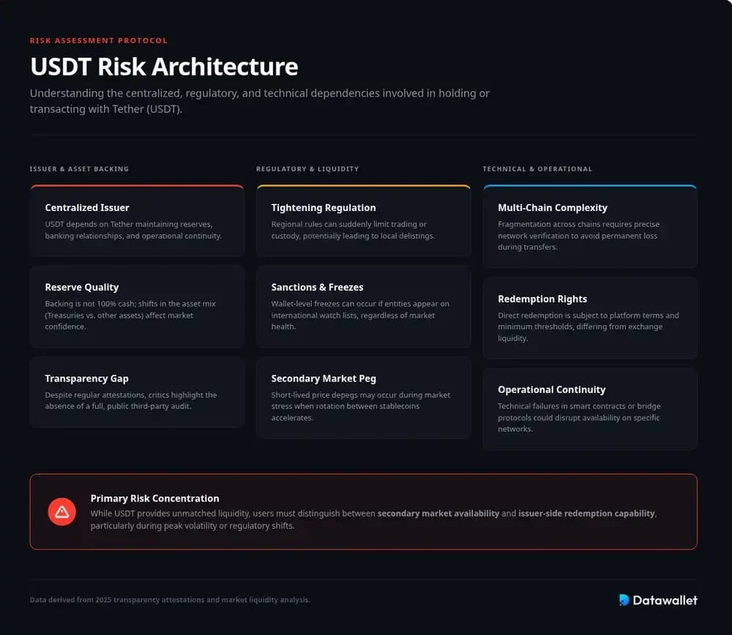Open the Multi-Chain Complexity card
Image resolution: width=732 pixels, height=635 pixels.
tap(590, 227)
